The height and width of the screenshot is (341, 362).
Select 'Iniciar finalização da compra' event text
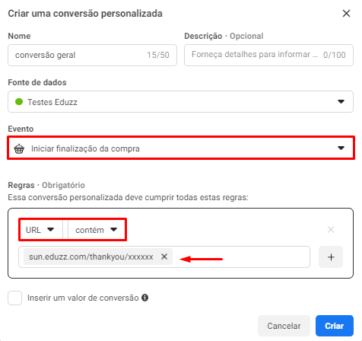[x=85, y=148]
